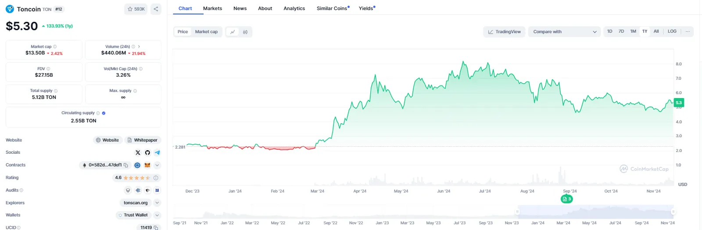The width and height of the screenshot is (702, 230).
Task: Set chart range to 1Y
Action: (645, 32)
